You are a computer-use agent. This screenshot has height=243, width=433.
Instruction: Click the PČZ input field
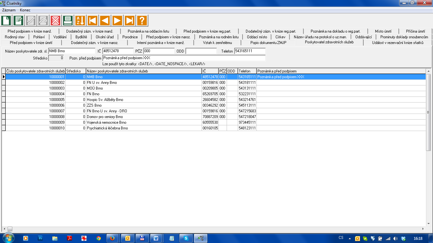tap(159, 51)
